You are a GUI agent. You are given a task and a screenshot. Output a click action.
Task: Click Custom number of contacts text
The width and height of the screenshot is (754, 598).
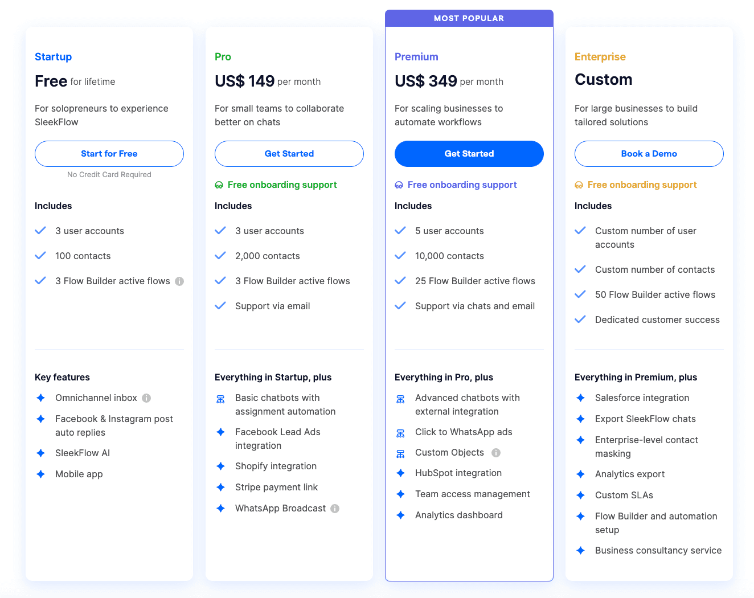tap(655, 270)
